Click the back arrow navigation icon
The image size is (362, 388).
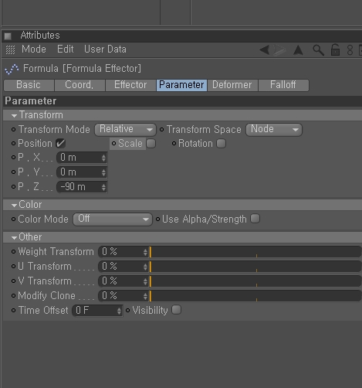coord(265,49)
